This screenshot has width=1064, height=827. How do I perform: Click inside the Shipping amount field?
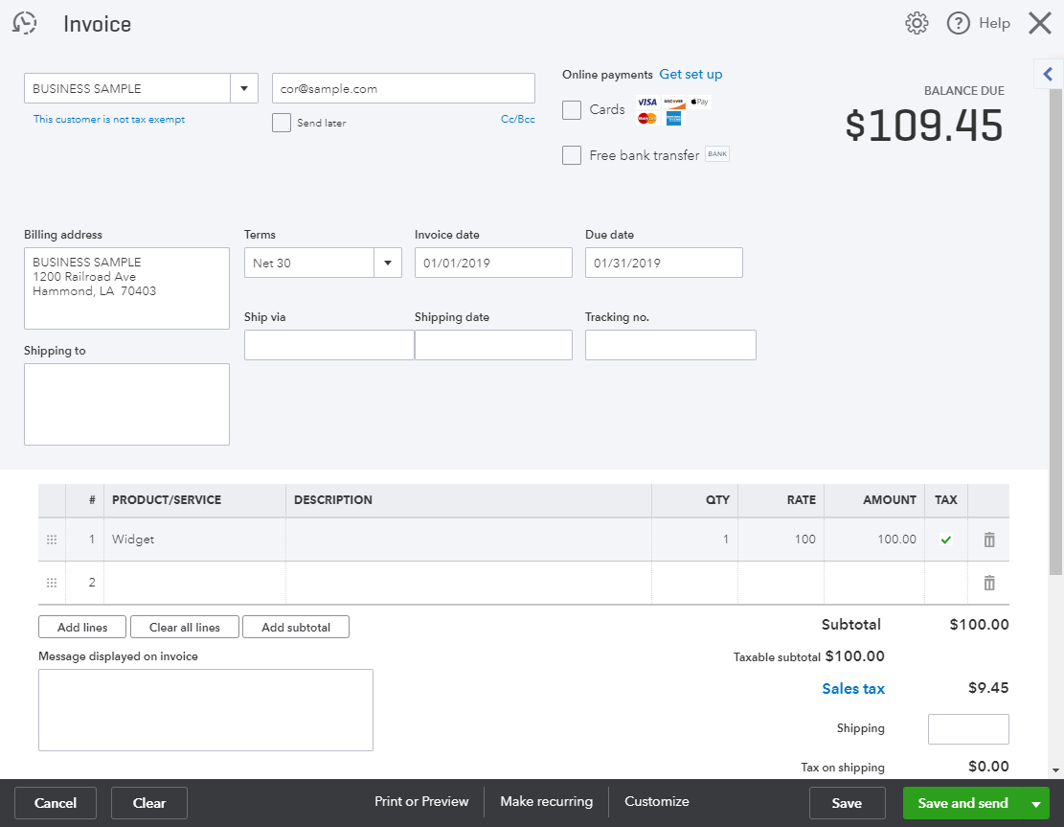967,728
